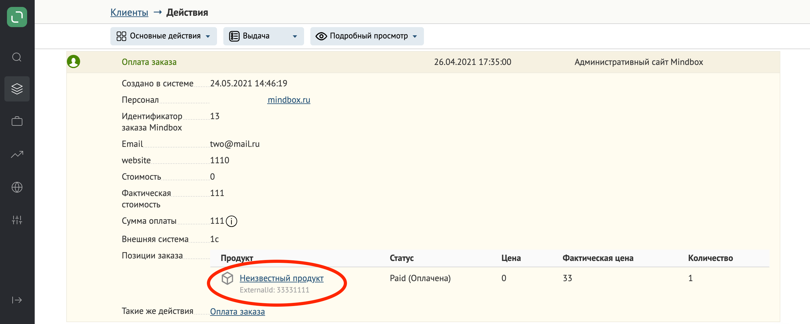Viewport: 810px width, 324px height.
Task: Open the briefcase icon in sidebar
Action: click(x=17, y=121)
